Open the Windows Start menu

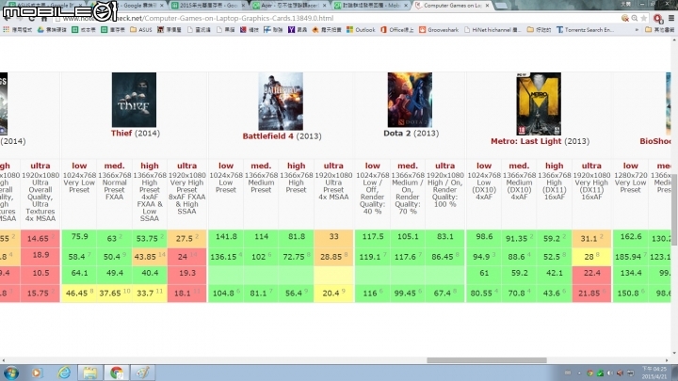click(x=10, y=373)
